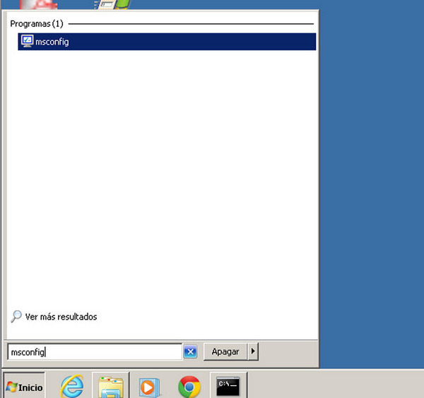Select green-yellow desktop icon above Start menu
This screenshot has height=398, width=424.
coord(112,4)
